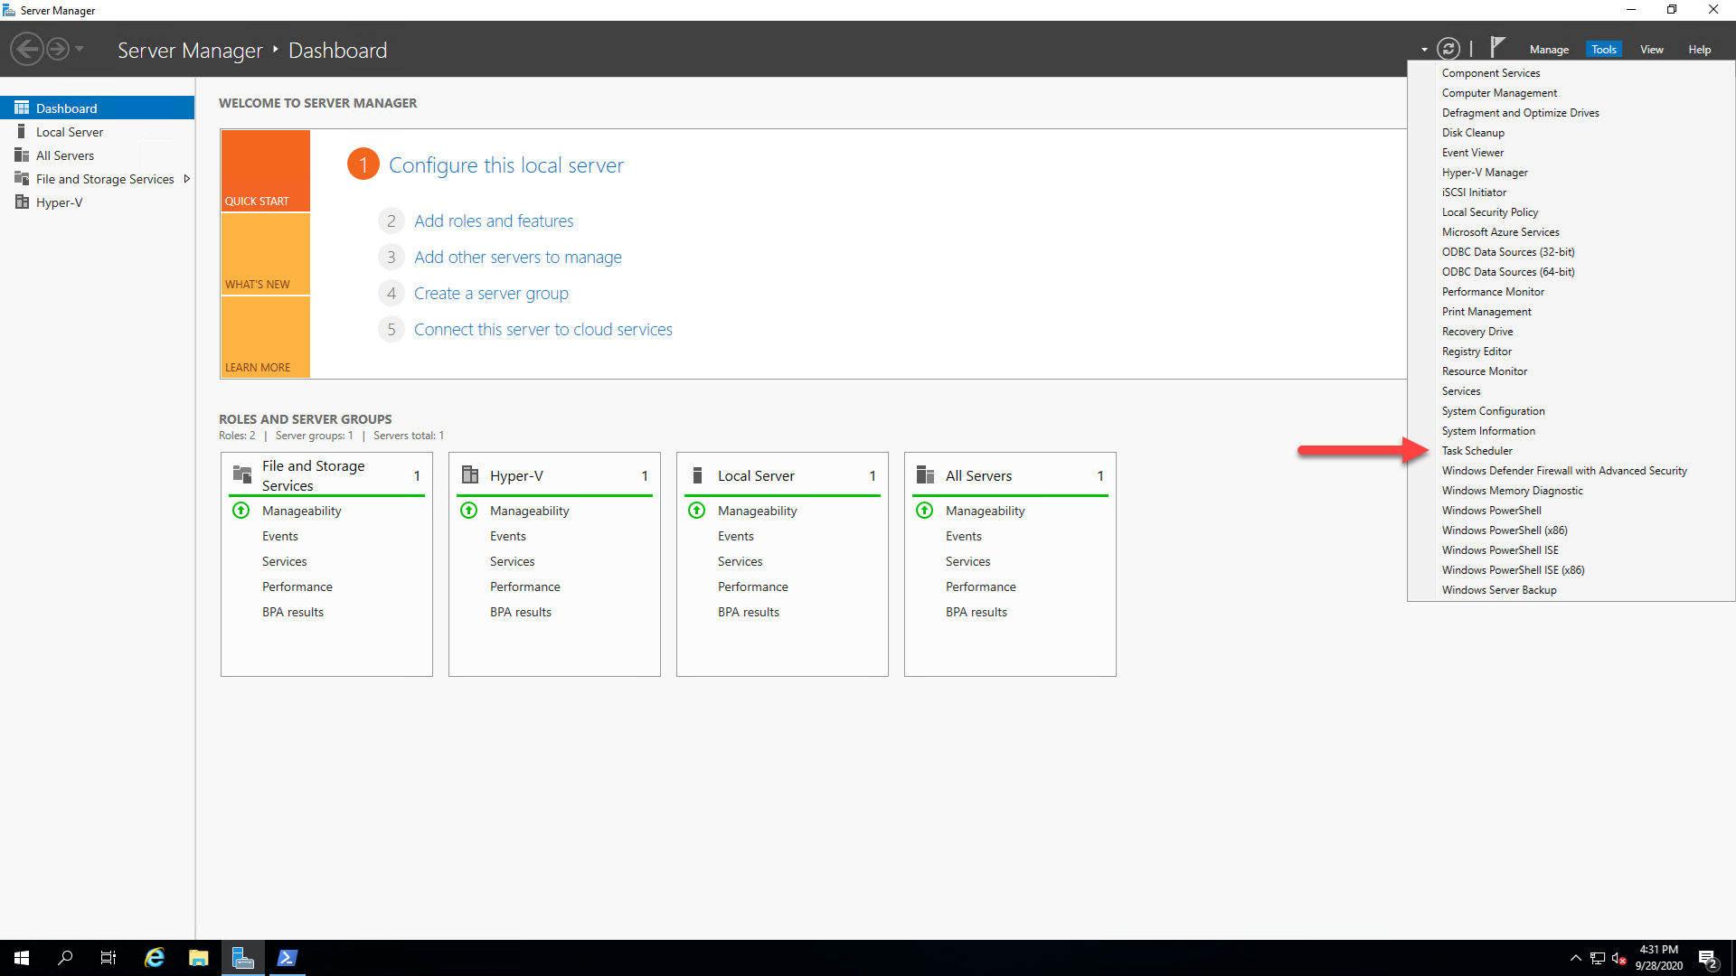Open Performance in the All Servers tile

(x=981, y=587)
